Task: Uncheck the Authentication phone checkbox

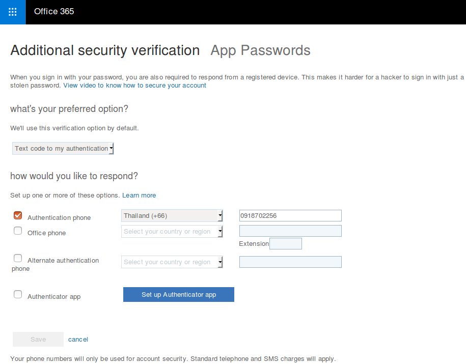Action: [x=18, y=215]
